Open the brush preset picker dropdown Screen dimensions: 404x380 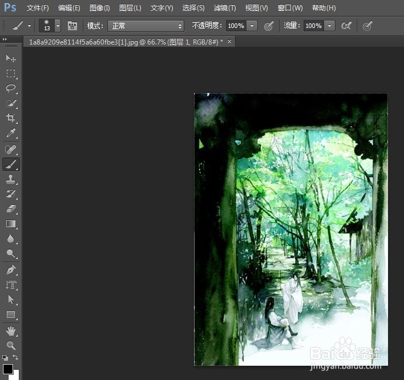58,26
